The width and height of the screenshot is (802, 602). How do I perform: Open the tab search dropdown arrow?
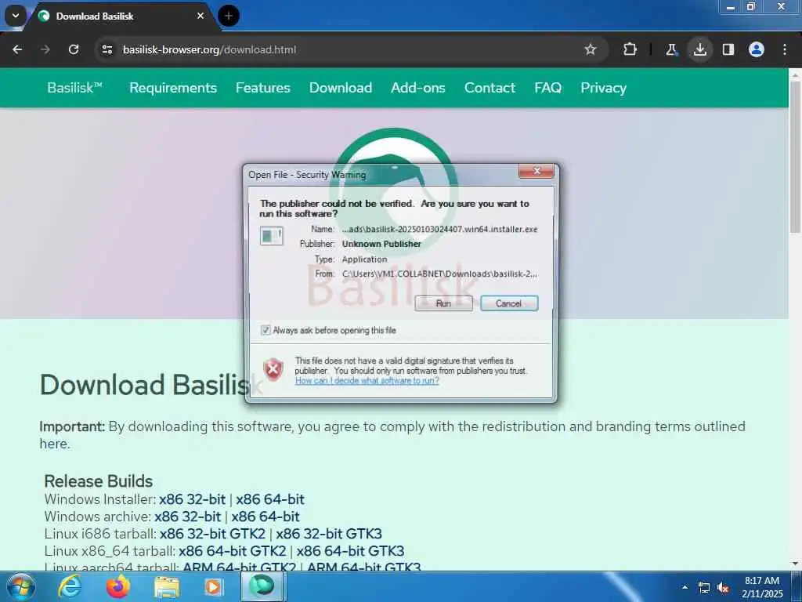pos(16,16)
